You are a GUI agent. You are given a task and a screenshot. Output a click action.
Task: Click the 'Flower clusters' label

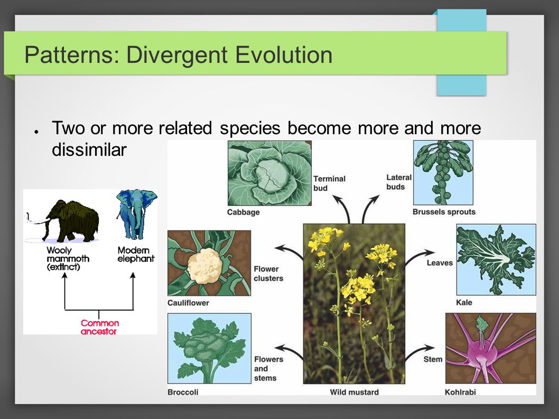click(x=268, y=274)
